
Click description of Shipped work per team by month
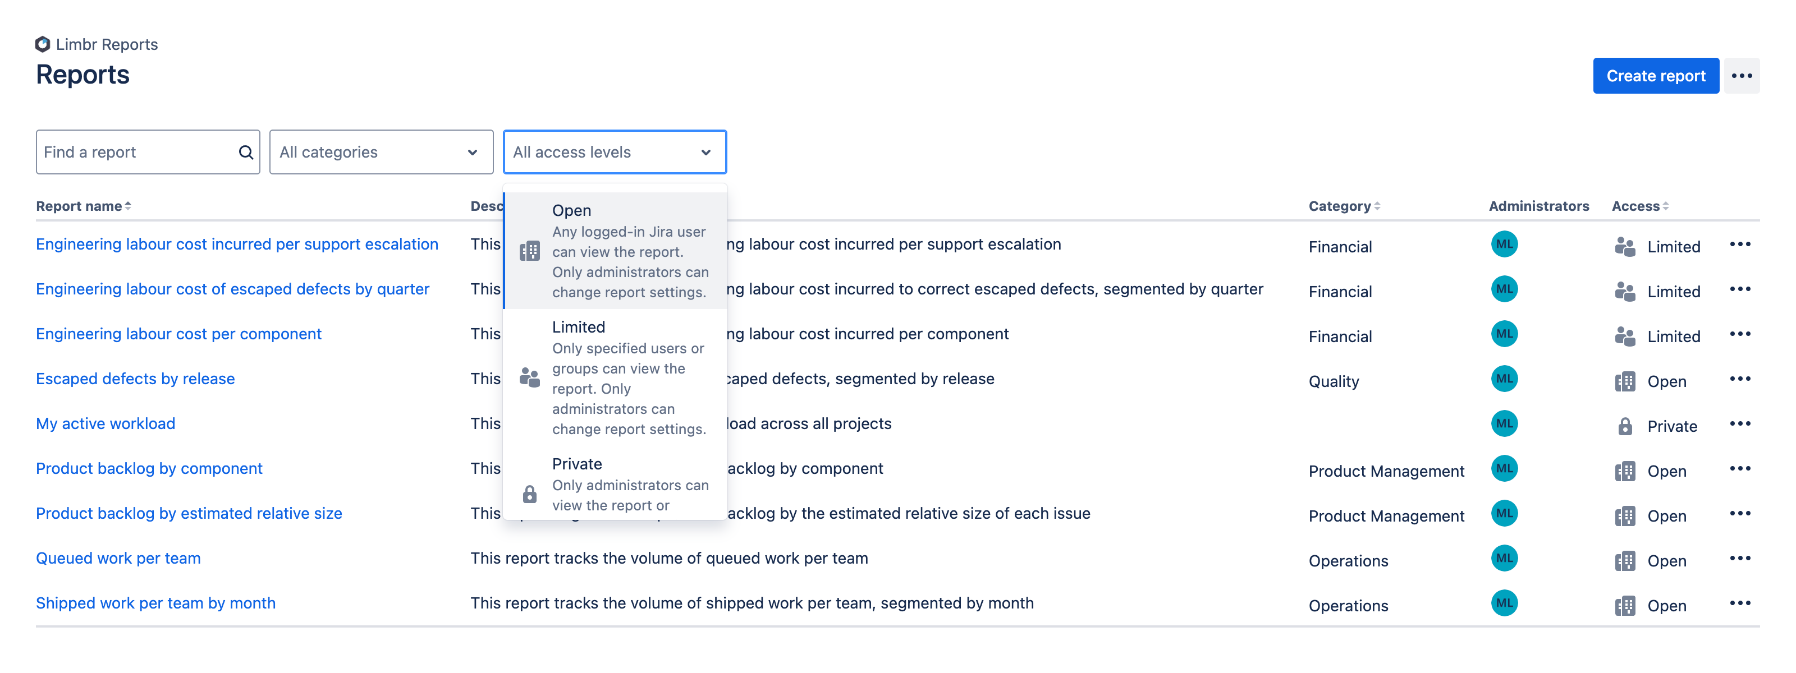(x=752, y=603)
